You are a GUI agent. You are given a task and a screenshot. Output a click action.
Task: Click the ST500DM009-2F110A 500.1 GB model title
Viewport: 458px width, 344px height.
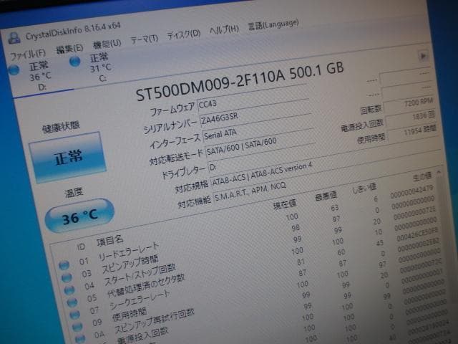pyautogui.click(x=240, y=81)
